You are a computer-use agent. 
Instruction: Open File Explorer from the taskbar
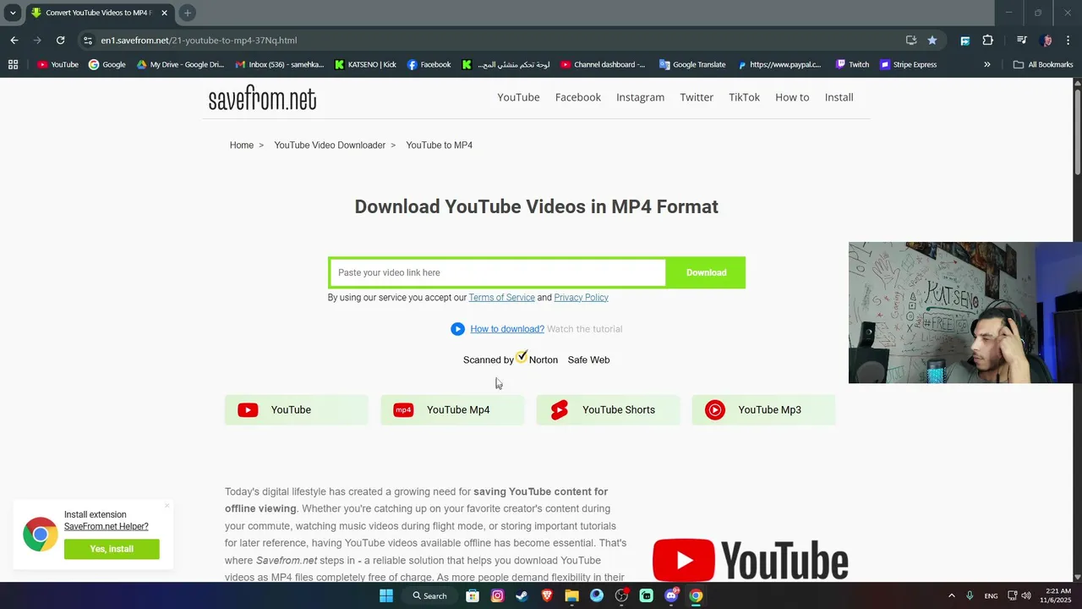(571, 595)
